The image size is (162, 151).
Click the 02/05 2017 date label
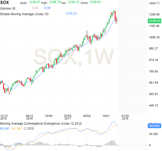(68, 117)
